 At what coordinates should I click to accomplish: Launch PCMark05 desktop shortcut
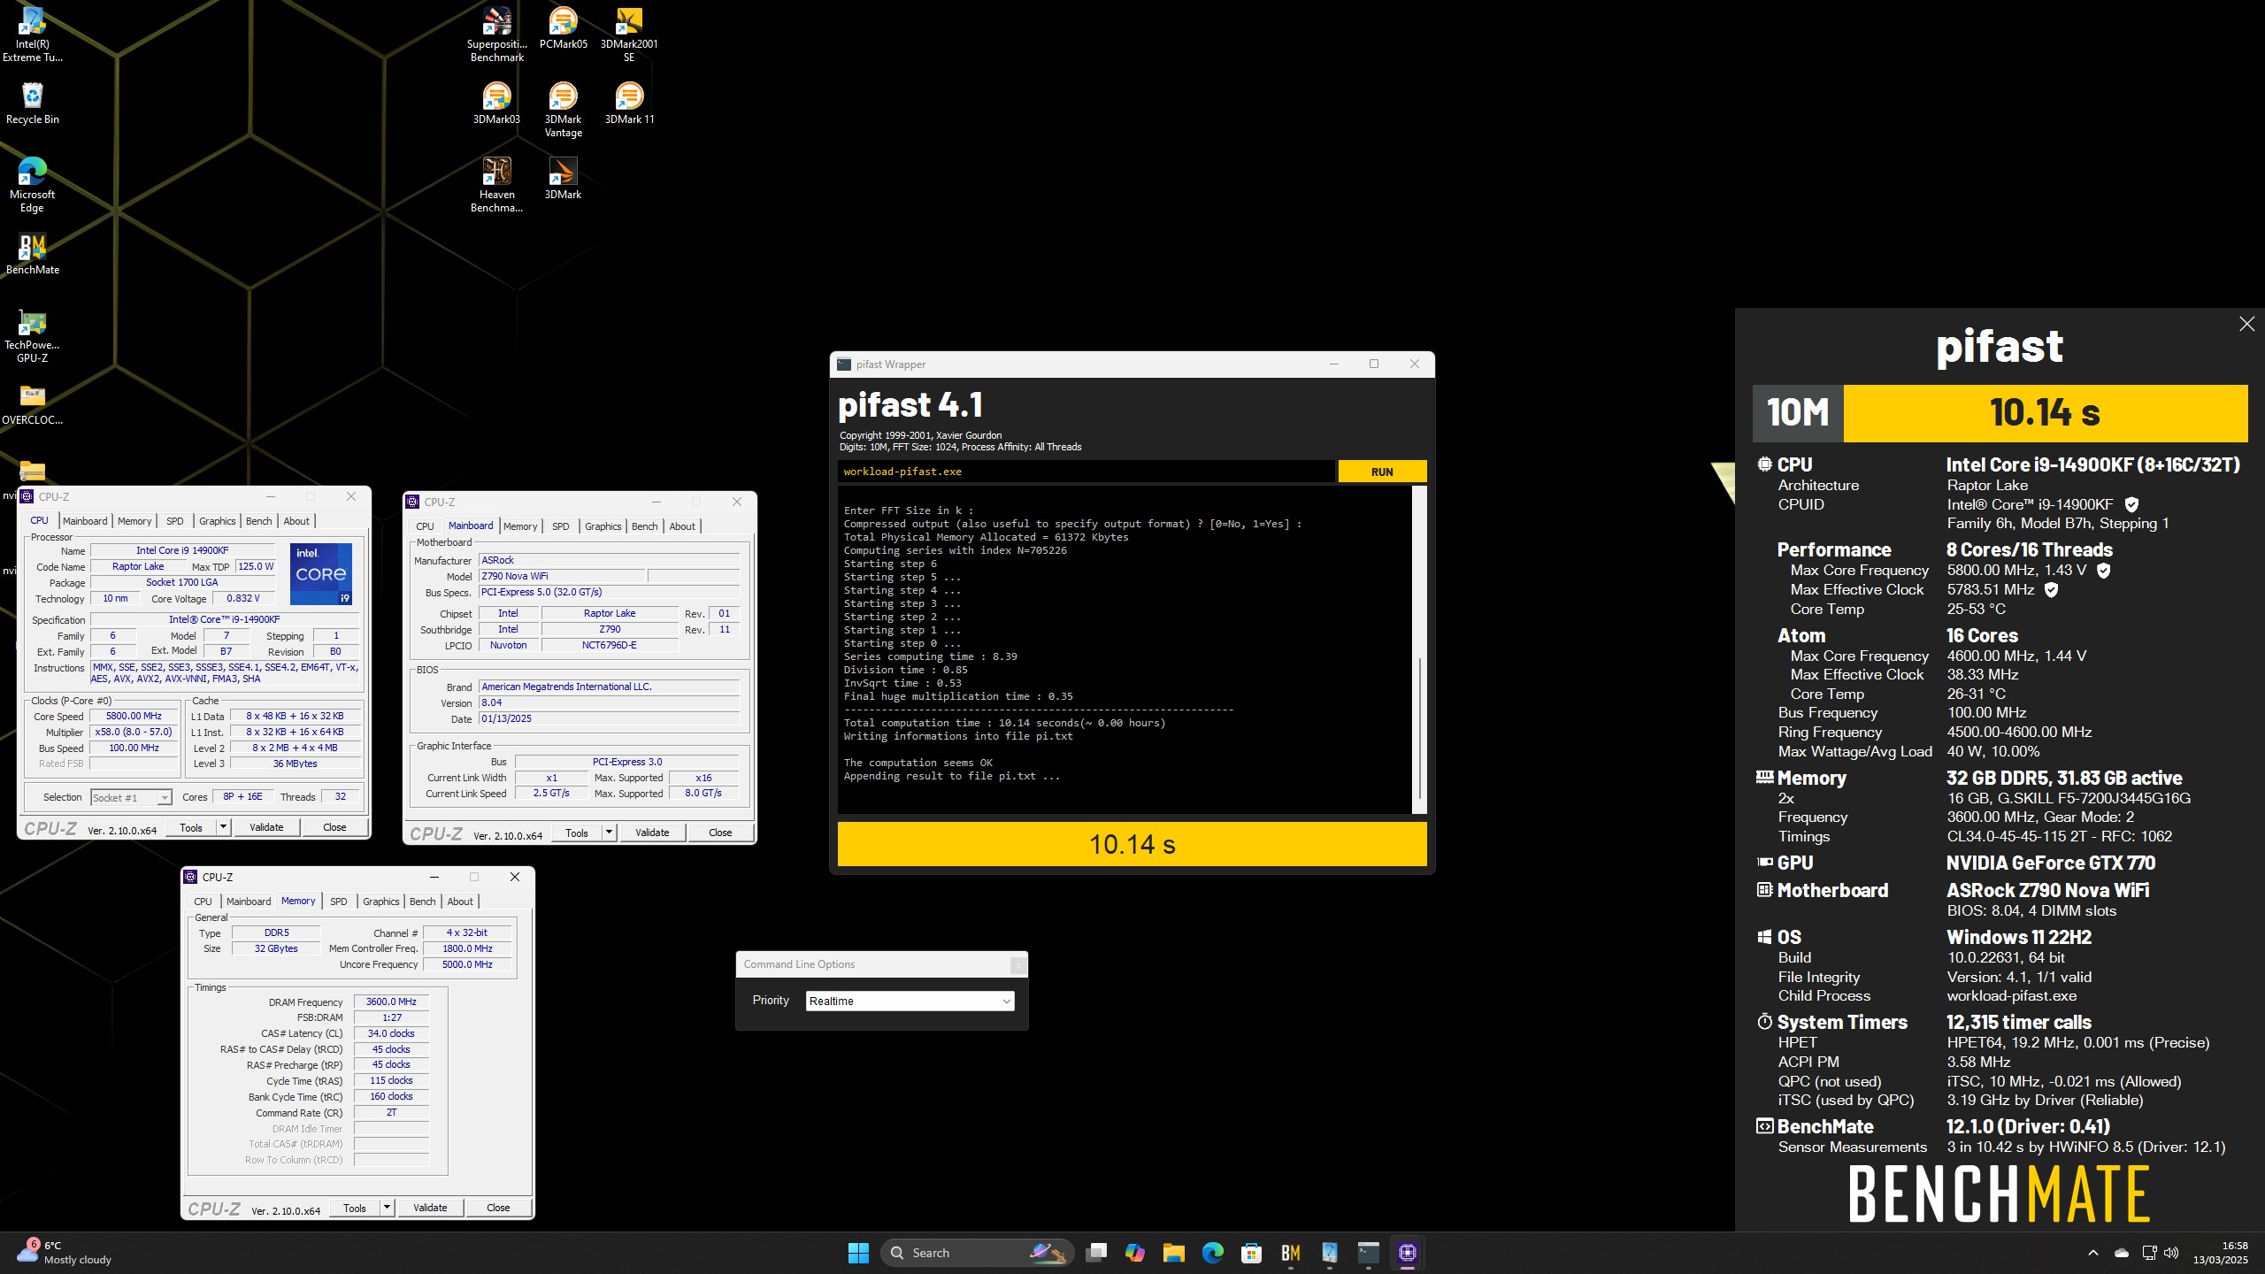click(563, 28)
